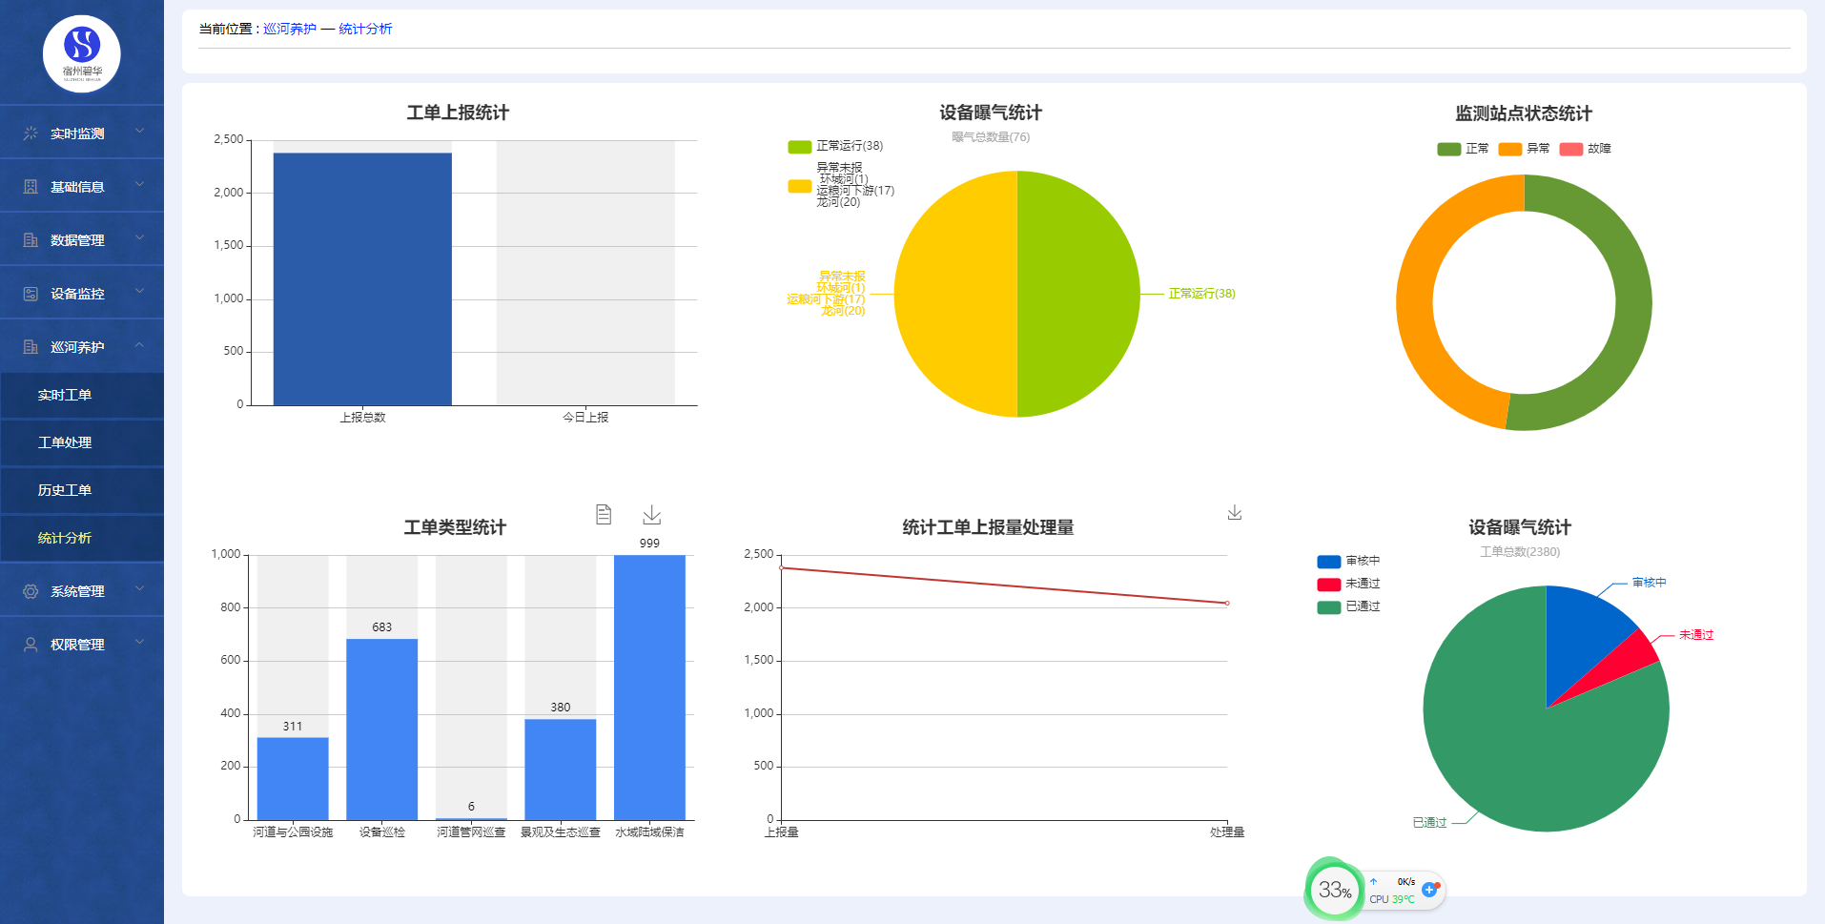This screenshot has width=1825, height=924.
Task: Click the 上报量 data point on line chart
Action: 782,568
